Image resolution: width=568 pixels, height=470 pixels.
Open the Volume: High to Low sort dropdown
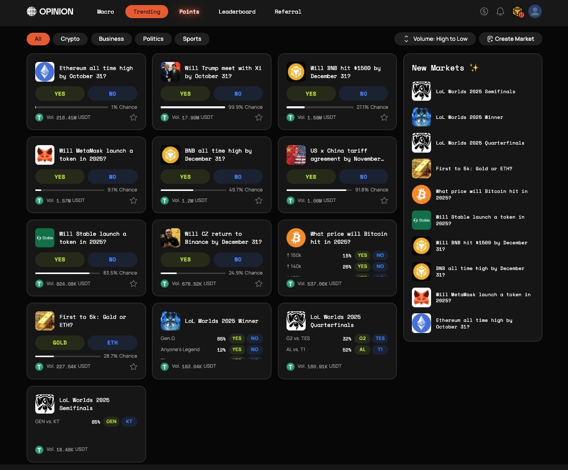(x=435, y=39)
